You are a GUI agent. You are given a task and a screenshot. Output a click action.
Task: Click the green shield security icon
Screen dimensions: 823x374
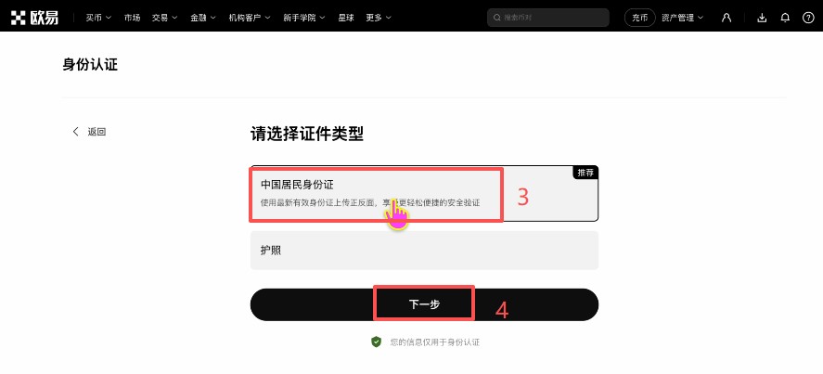[376, 342]
